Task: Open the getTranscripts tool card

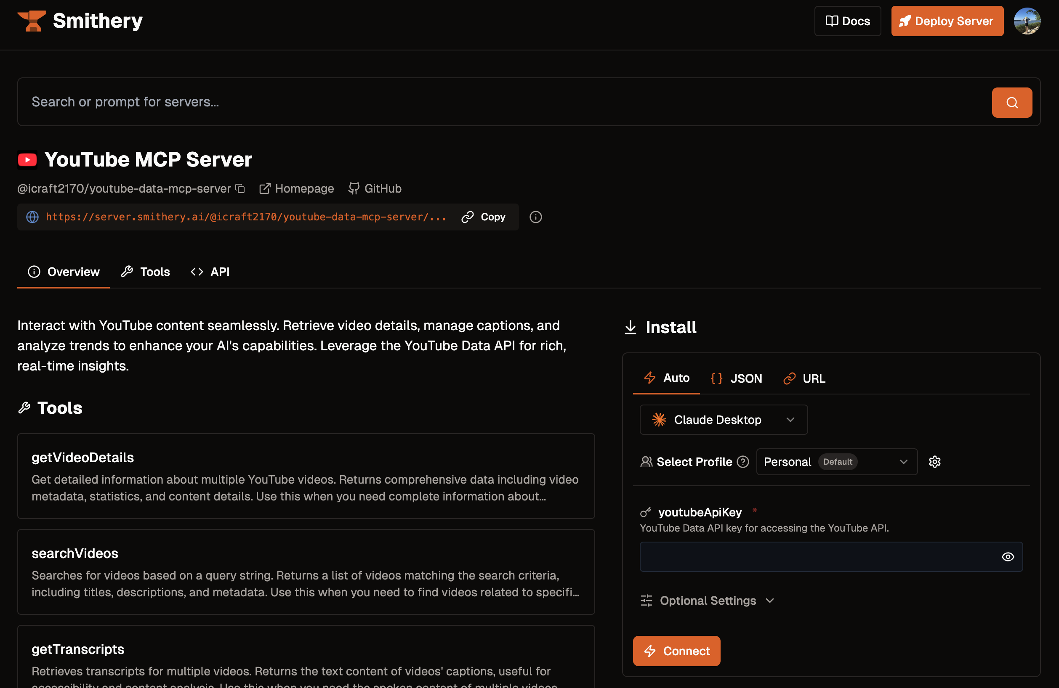Action: pos(306,657)
